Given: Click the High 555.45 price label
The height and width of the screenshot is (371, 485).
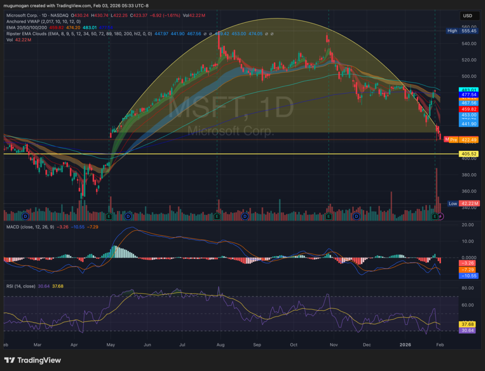Looking at the screenshot, I should pos(463,30).
